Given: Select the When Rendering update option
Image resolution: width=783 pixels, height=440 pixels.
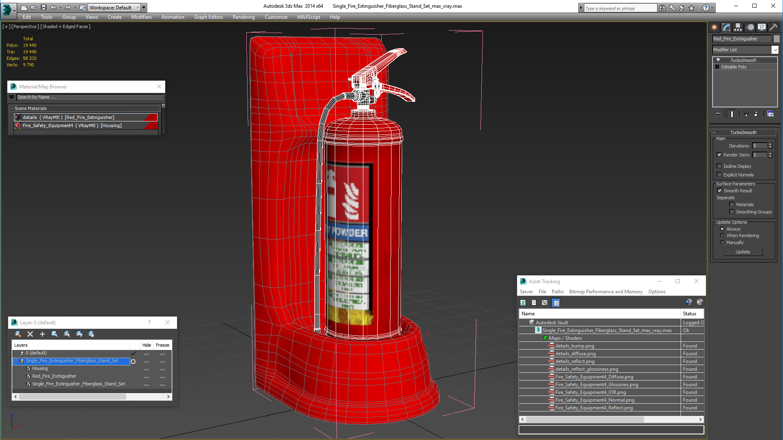Looking at the screenshot, I should pos(722,235).
